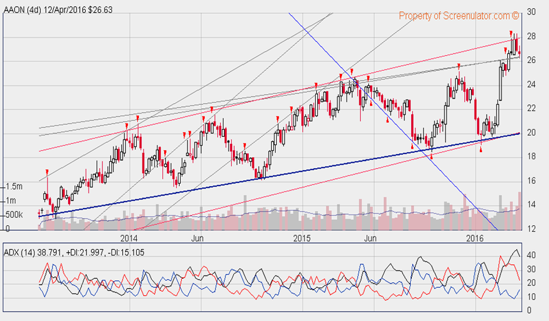Click the 20 price level on the main chart axis
The height and width of the screenshot is (321, 549).
[532, 133]
